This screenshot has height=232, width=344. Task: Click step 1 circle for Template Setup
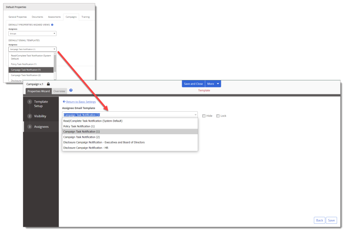tap(30, 102)
